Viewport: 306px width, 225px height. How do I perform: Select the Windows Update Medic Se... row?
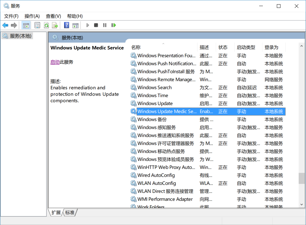click(x=208, y=111)
